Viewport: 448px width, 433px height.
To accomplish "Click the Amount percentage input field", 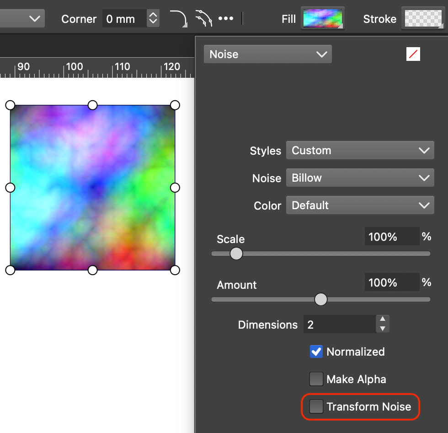I will 392,282.
